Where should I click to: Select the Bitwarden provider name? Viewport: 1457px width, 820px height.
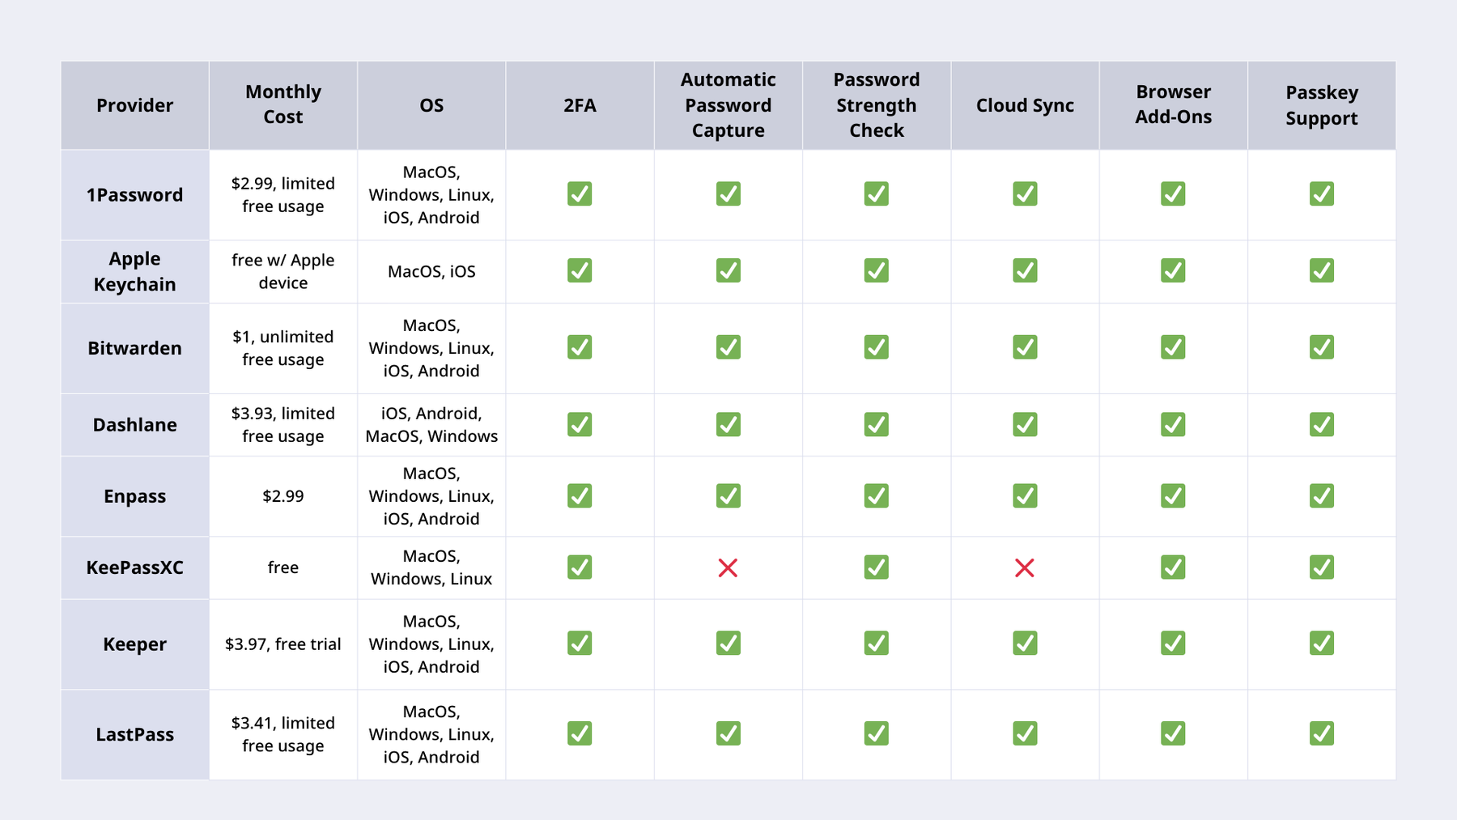point(134,348)
